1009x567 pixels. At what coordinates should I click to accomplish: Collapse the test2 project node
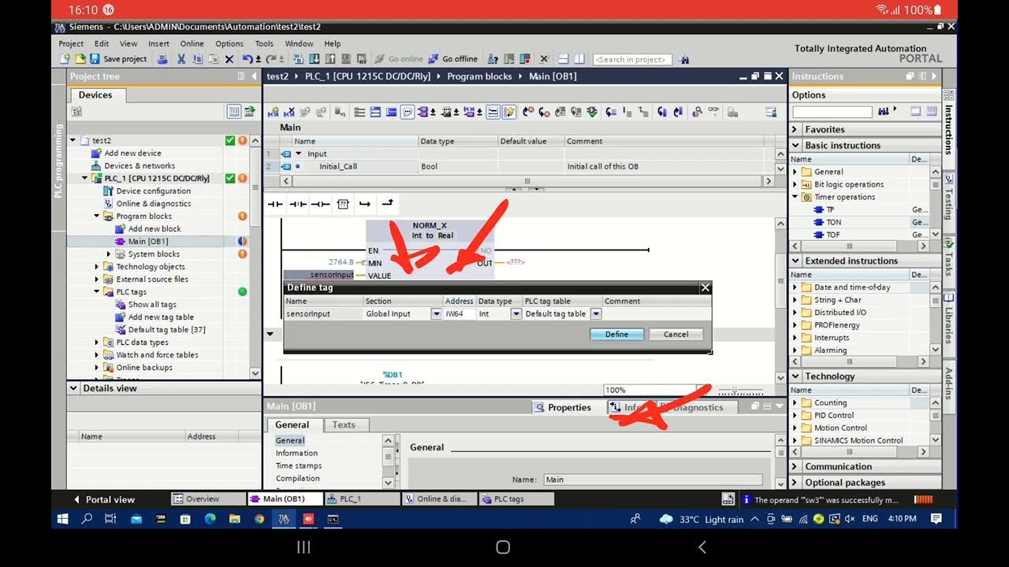(x=73, y=140)
